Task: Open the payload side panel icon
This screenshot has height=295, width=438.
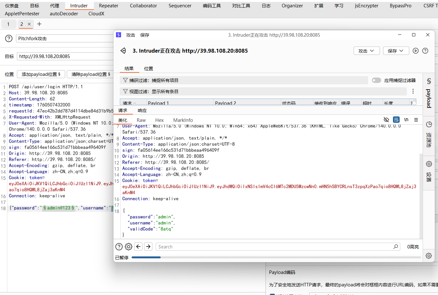Action: click(429, 82)
